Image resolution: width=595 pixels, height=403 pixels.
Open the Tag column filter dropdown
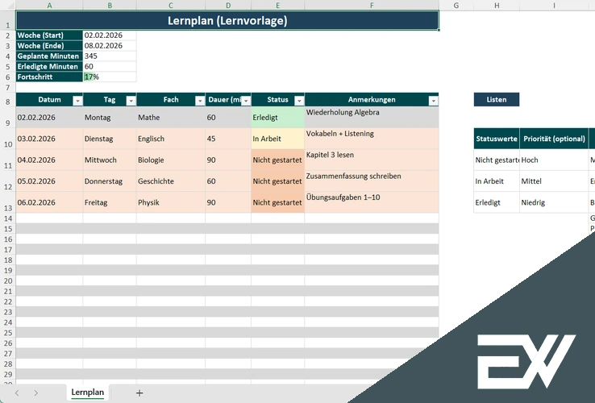[x=131, y=101]
